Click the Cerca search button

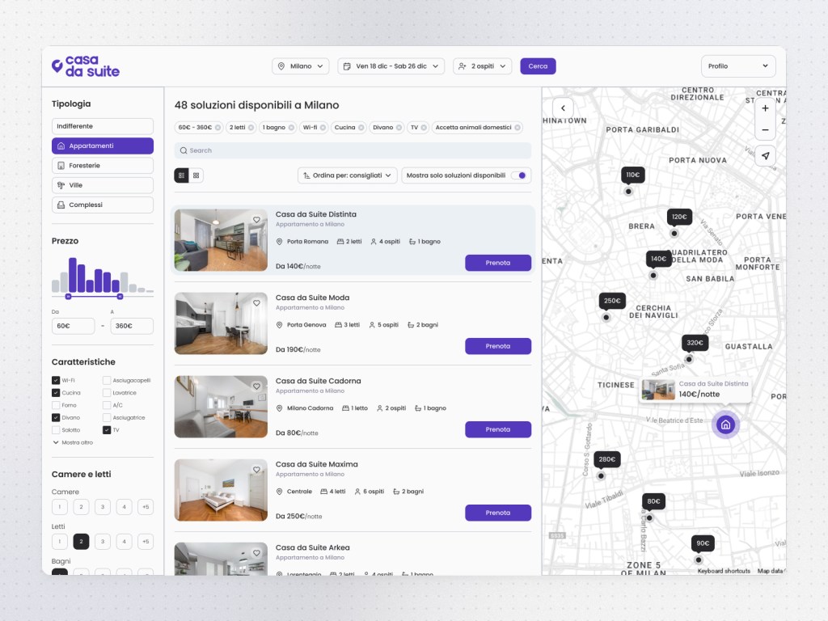click(x=538, y=66)
